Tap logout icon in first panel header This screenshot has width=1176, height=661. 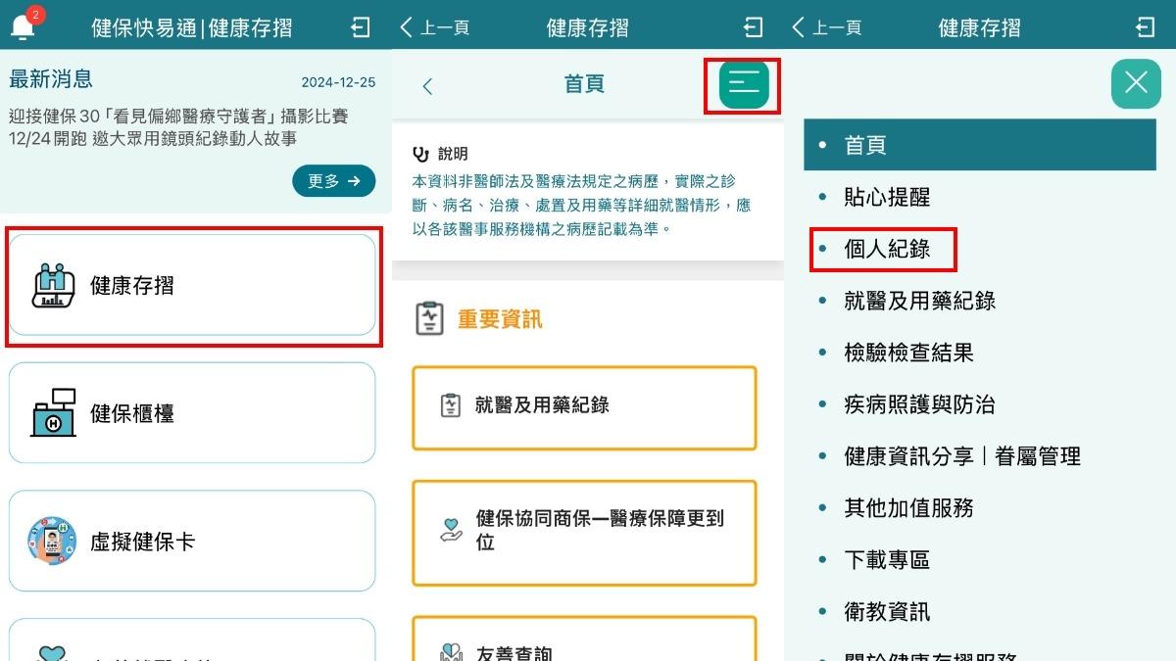click(361, 27)
